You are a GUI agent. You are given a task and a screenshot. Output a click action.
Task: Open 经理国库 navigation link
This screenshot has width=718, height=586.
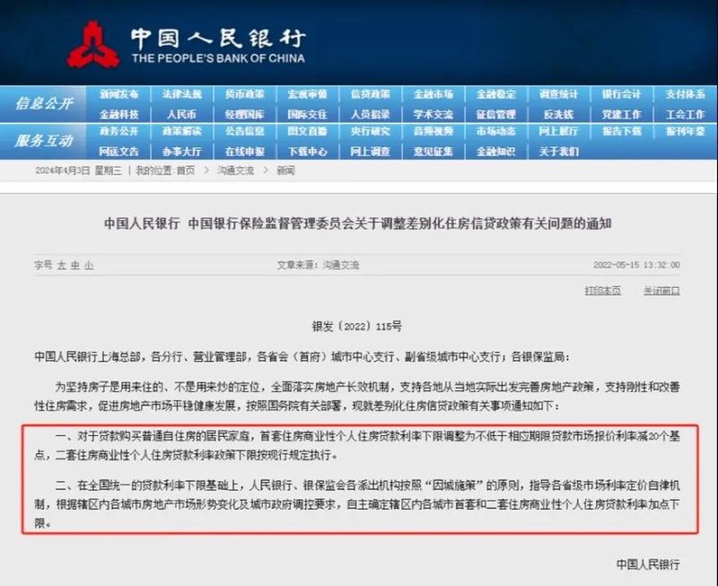pyautogui.click(x=244, y=115)
